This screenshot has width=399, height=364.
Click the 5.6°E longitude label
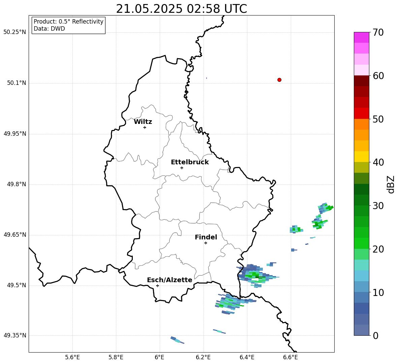click(72, 358)
